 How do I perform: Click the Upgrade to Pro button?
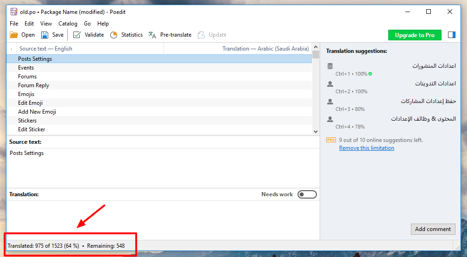click(x=415, y=35)
